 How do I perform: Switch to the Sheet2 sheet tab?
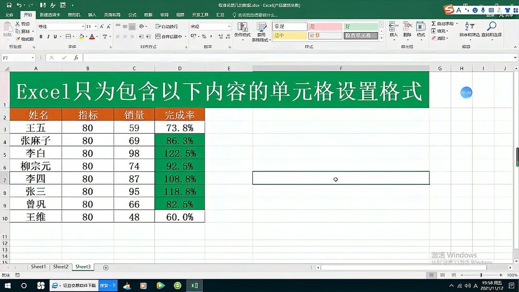point(61,267)
